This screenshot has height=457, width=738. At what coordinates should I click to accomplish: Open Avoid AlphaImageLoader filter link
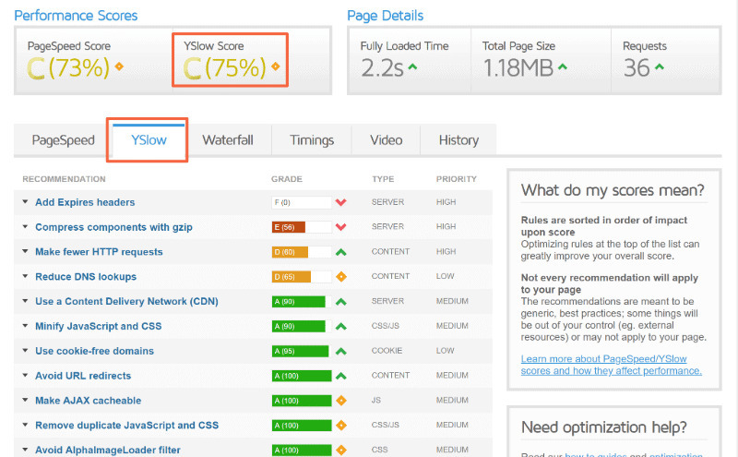pyautogui.click(x=108, y=450)
